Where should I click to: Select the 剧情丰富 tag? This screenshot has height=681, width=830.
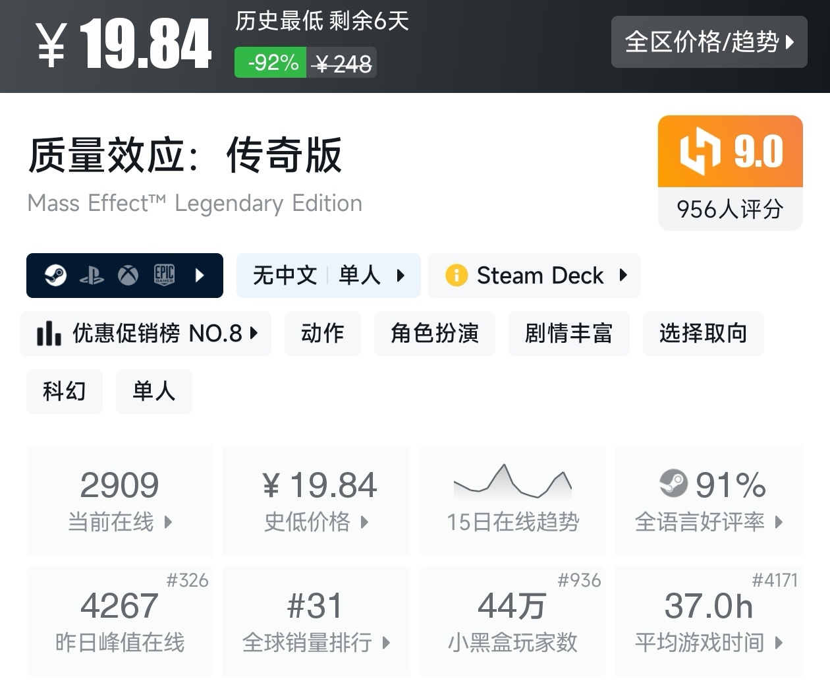[568, 334]
